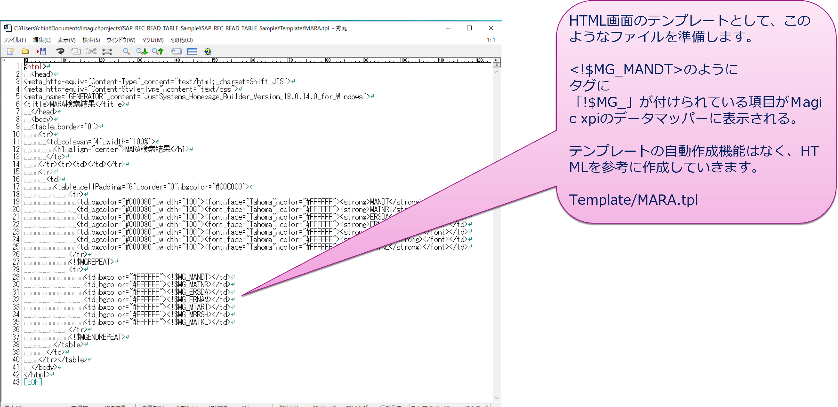Image resolution: width=838 pixels, height=407 pixels.
Task: Click the table cellPadding line 17
Action: pos(152,187)
